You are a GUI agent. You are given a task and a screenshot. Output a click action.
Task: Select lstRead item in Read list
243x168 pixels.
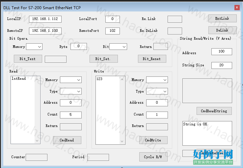click(x=19, y=78)
